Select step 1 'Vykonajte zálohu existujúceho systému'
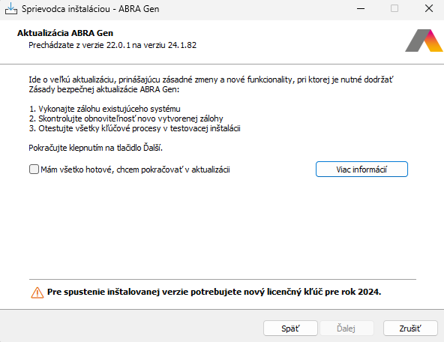This screenshot has width=444, height=342. point(104,109)
